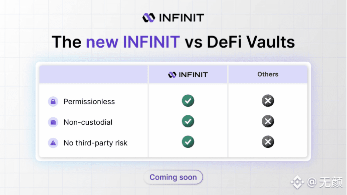Select the INFINIT column header text

(193, 75)
